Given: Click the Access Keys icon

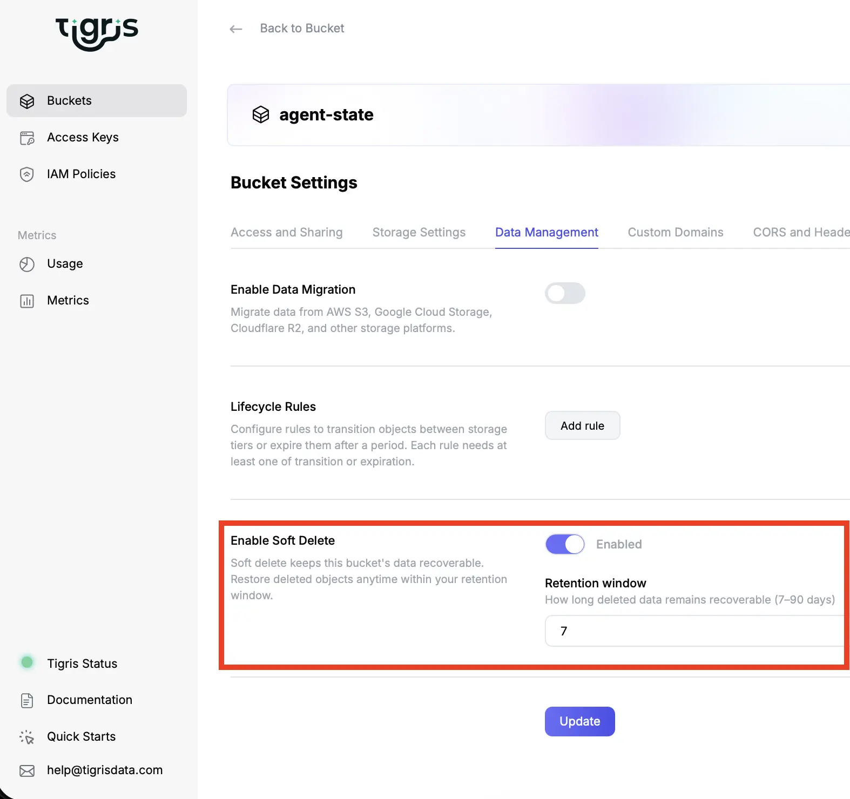Looking at the screenshot, I should [27, 138].
